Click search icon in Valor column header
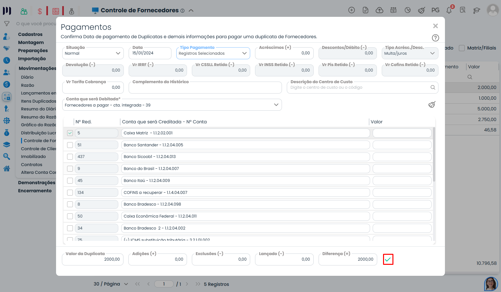The image size is (501, 292). pos(470,77)
